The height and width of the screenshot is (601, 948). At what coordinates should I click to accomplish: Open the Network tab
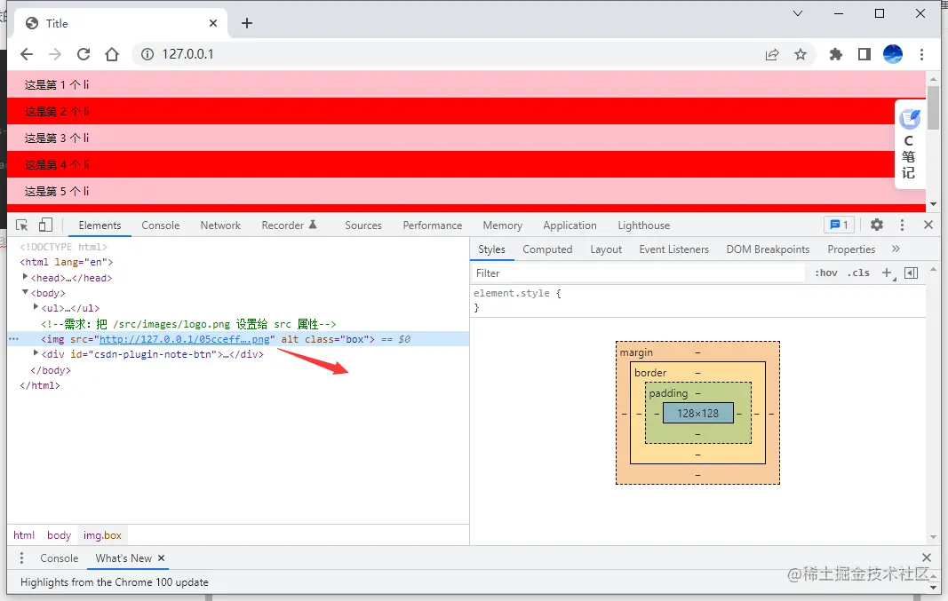pyautogui.click(x=220, y=225)
